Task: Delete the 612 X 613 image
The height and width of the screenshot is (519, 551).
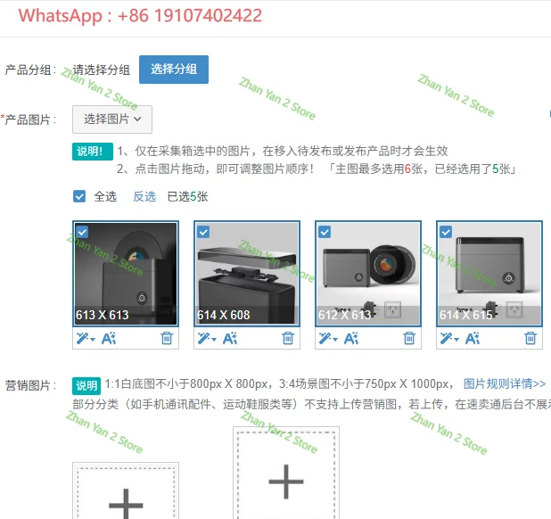Action: [409, 338]
